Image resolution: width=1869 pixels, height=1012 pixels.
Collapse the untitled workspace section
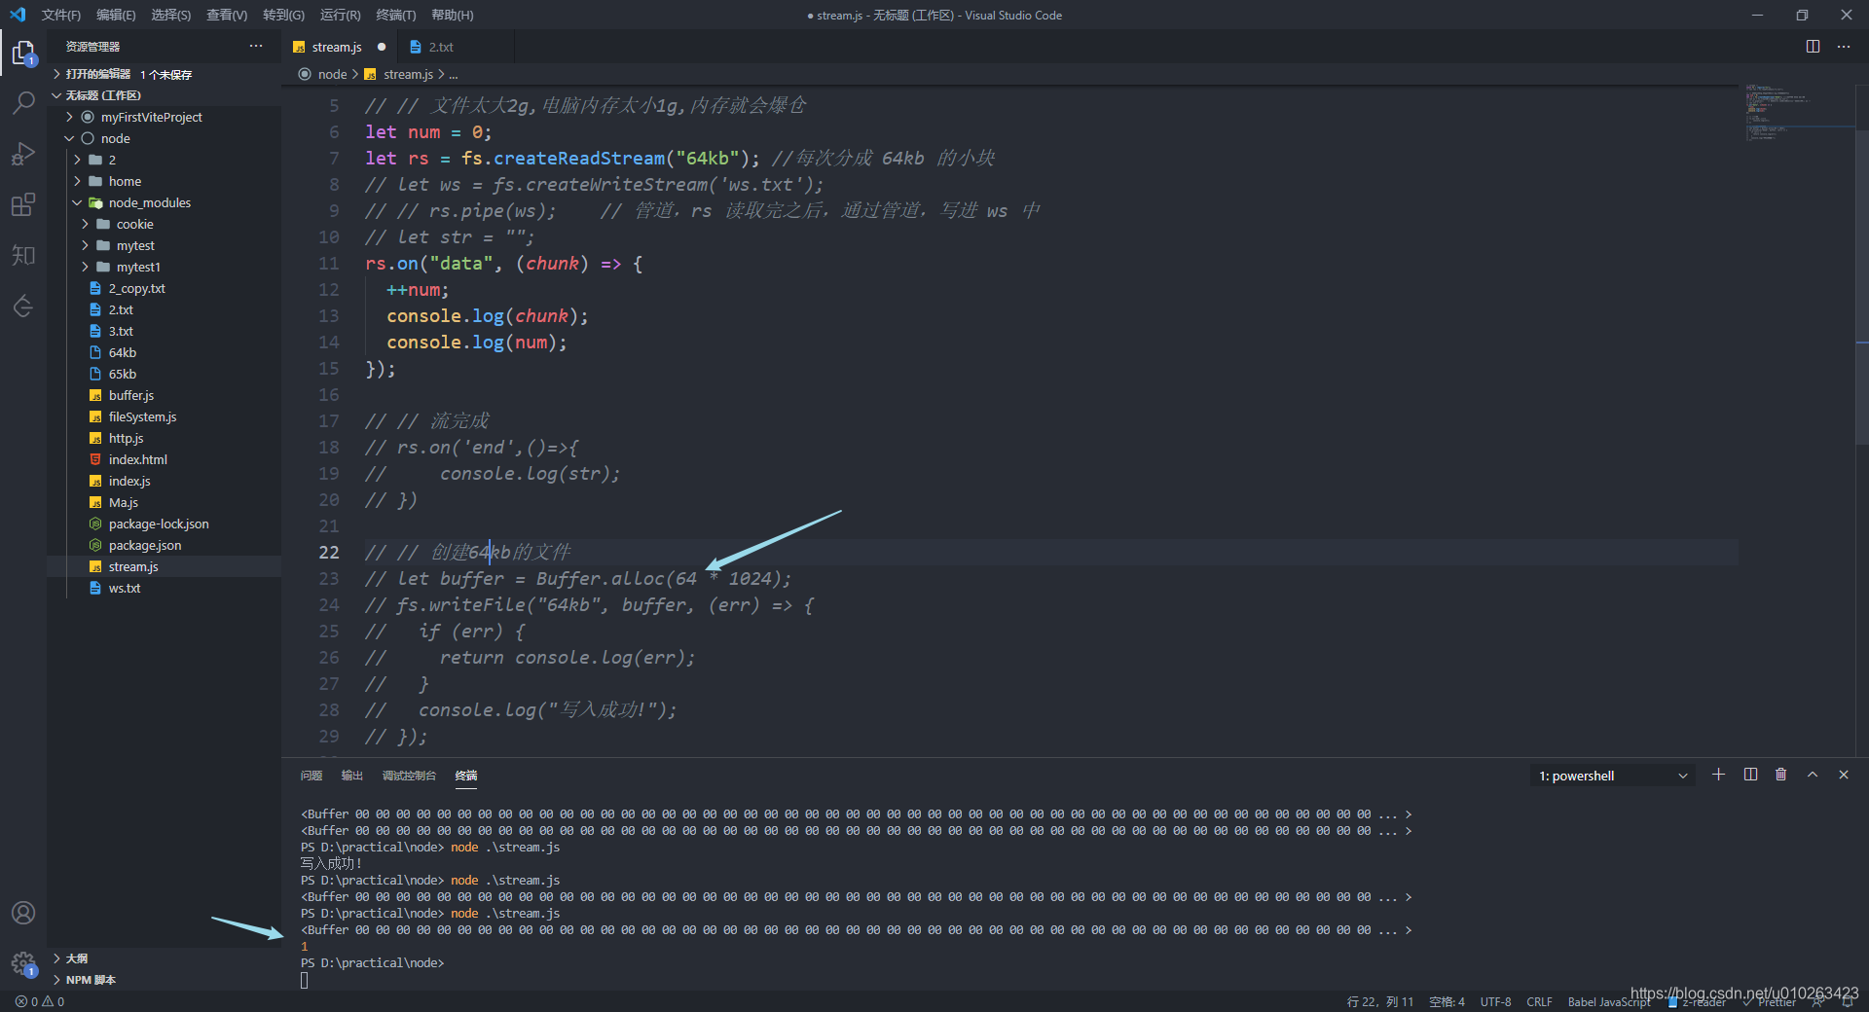click(x=164, y=95)
